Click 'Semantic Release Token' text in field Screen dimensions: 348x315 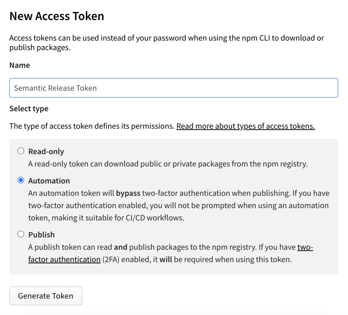pos(56,88)
